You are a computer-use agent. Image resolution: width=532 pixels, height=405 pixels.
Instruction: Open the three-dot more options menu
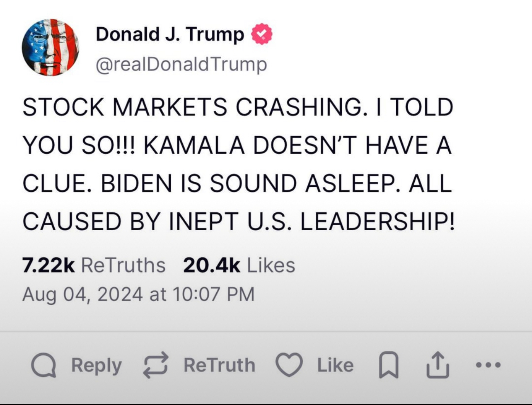(488, 365)
